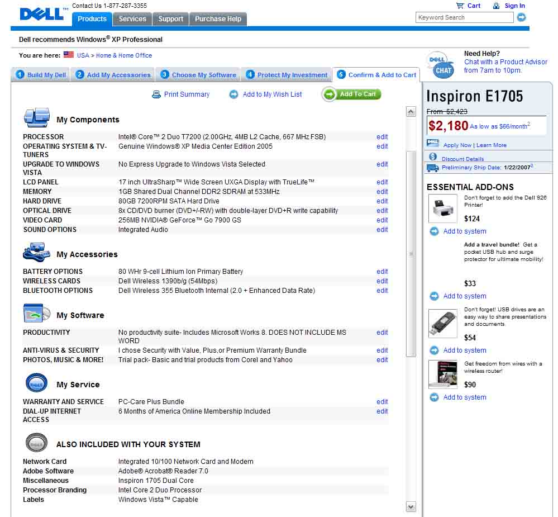Click My Service Dell badge icon
Viewport: 558px width, 517px height.
pyautogui.click(x=37, y=383)
